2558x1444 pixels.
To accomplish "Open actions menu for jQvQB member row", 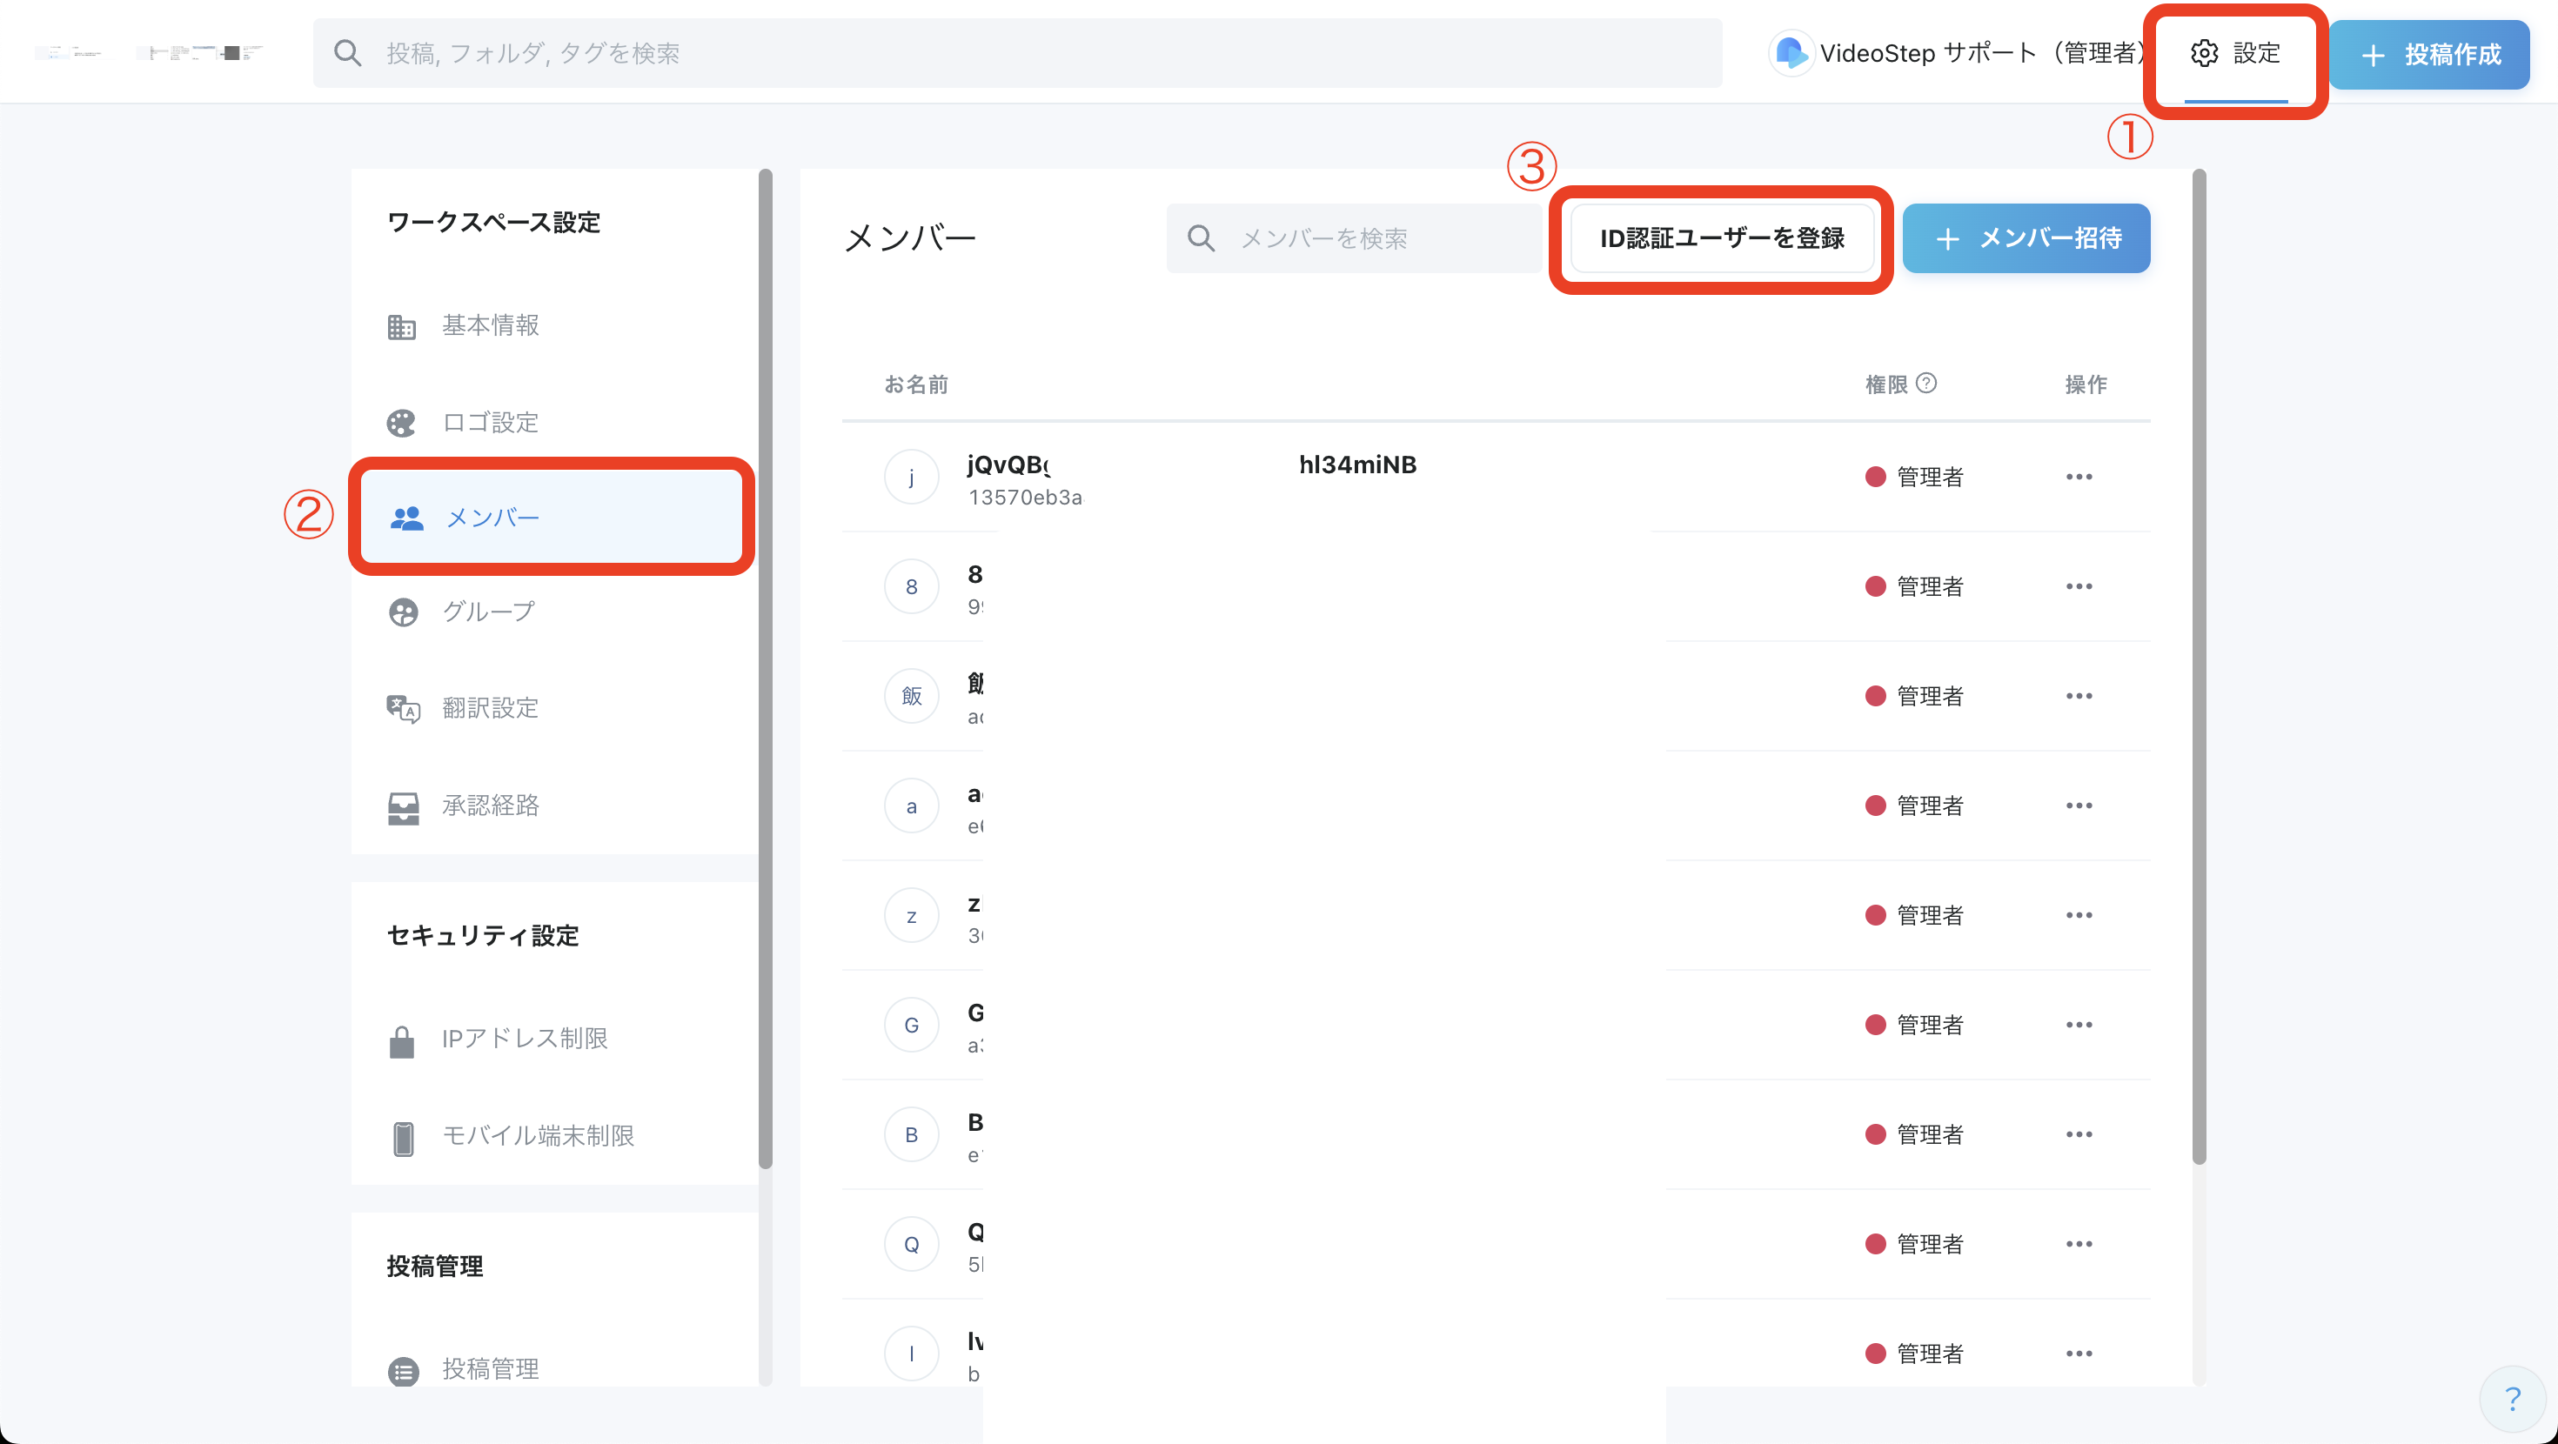I will [x=2079, y=478].
